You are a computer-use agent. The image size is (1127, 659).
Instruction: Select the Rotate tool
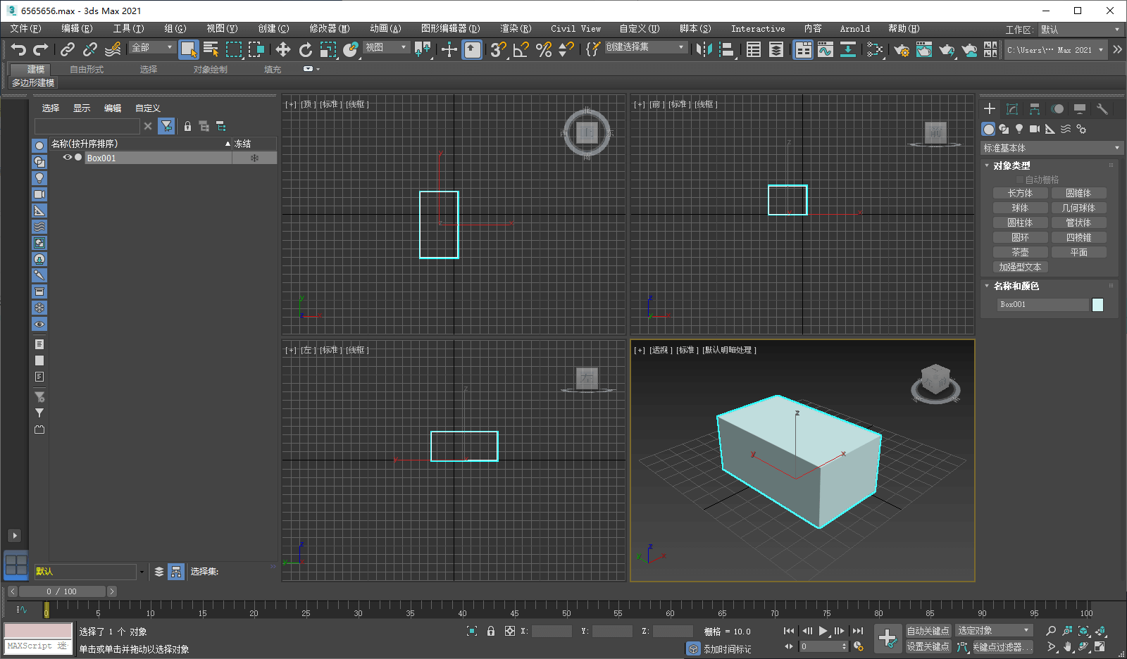[305, 49]
